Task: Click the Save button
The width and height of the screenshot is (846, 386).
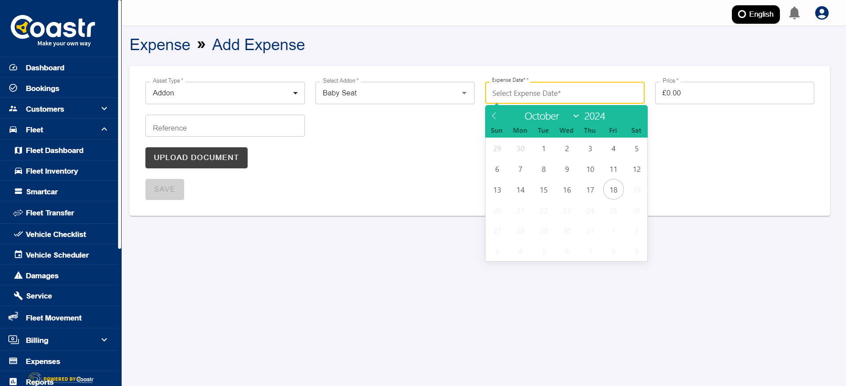Action: (x=165, y=189)
